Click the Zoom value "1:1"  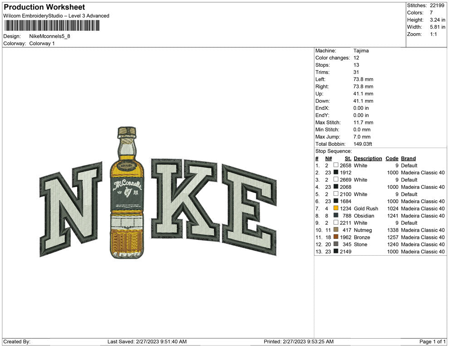433,34
